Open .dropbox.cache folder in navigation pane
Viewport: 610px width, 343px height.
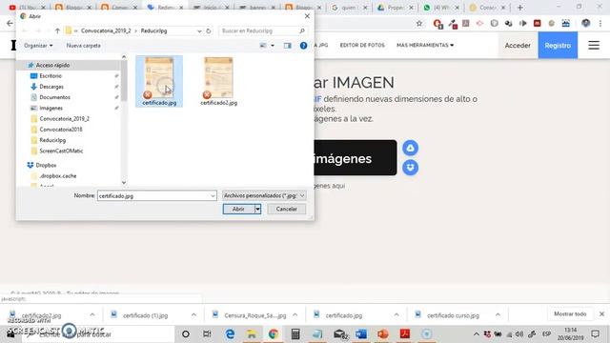(x=57, y=175)
